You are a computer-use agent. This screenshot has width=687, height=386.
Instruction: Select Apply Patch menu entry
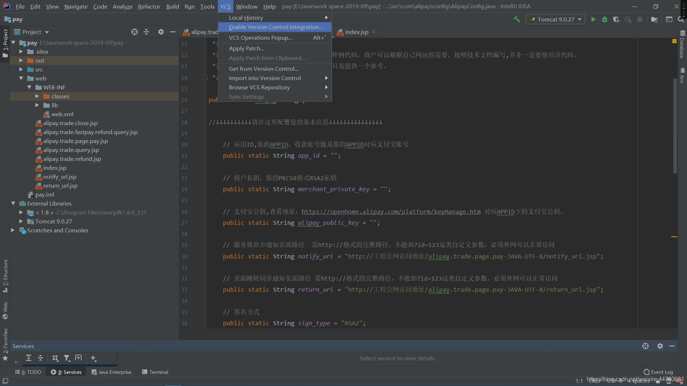coord(275,48)
